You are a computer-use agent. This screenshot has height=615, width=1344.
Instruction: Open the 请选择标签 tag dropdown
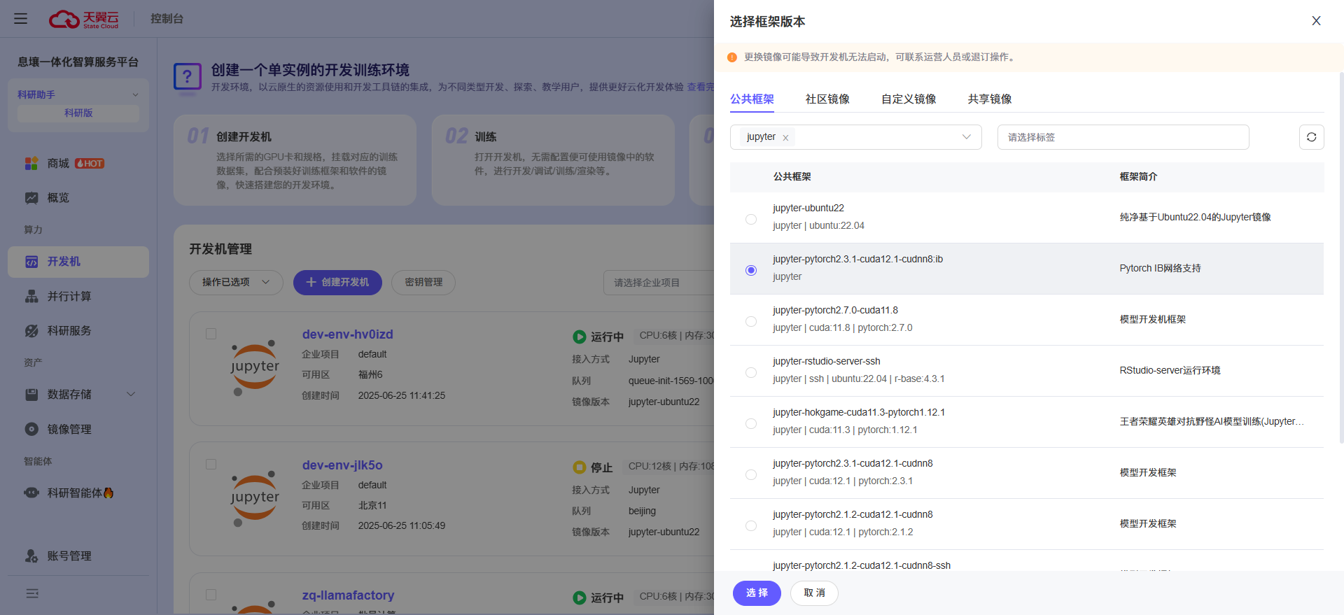click(1123, 137)
